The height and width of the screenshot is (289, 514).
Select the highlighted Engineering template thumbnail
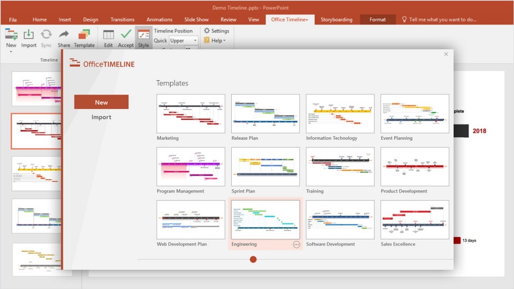[x=265, y=220]
